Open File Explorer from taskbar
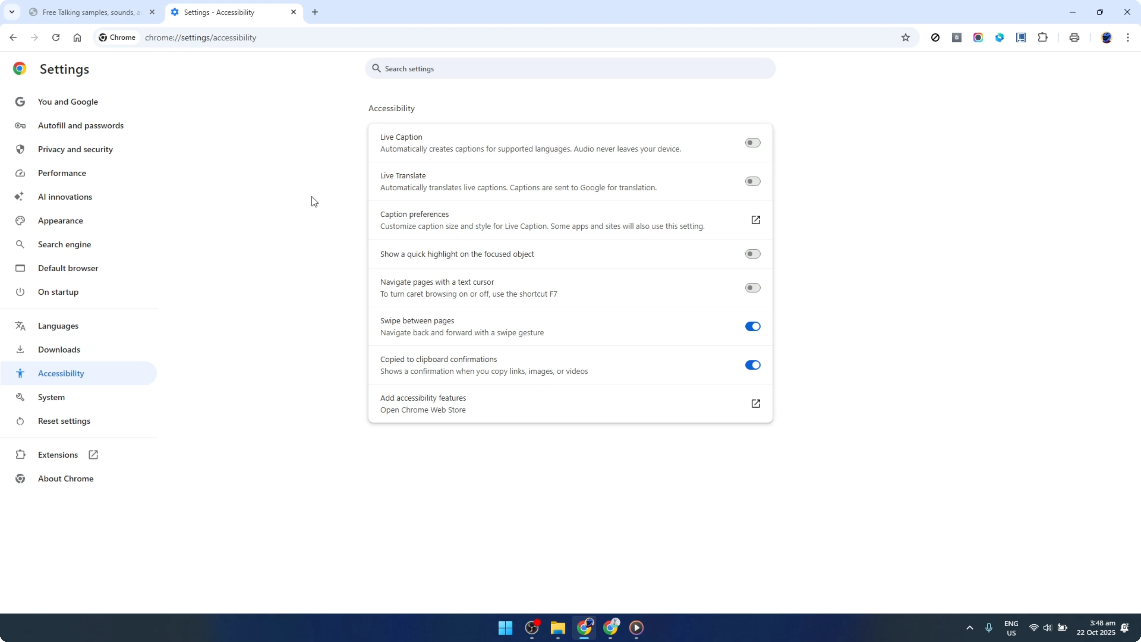 pos(558,628)
